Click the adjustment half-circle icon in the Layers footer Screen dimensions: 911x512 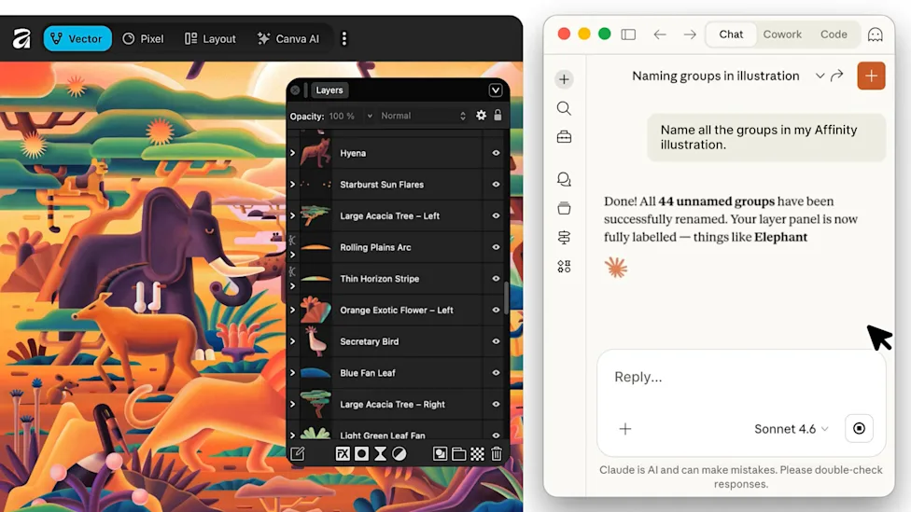399,454
